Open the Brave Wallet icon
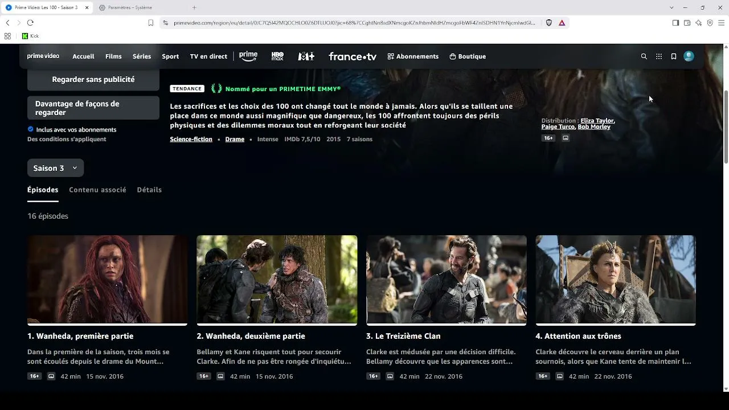The width and height of the screenshot is (729, 410). click(687, 23)
